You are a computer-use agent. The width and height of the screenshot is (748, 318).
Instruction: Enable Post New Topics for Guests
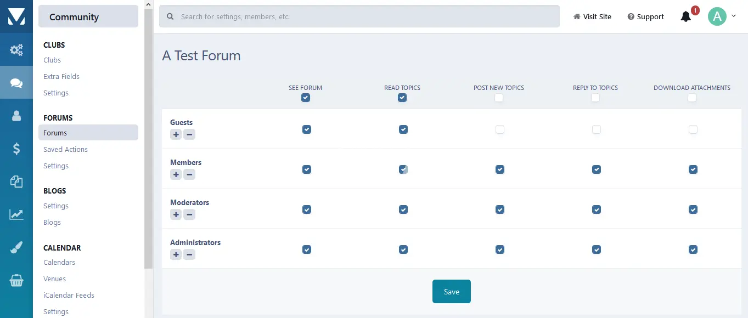(x=499, y=129)
